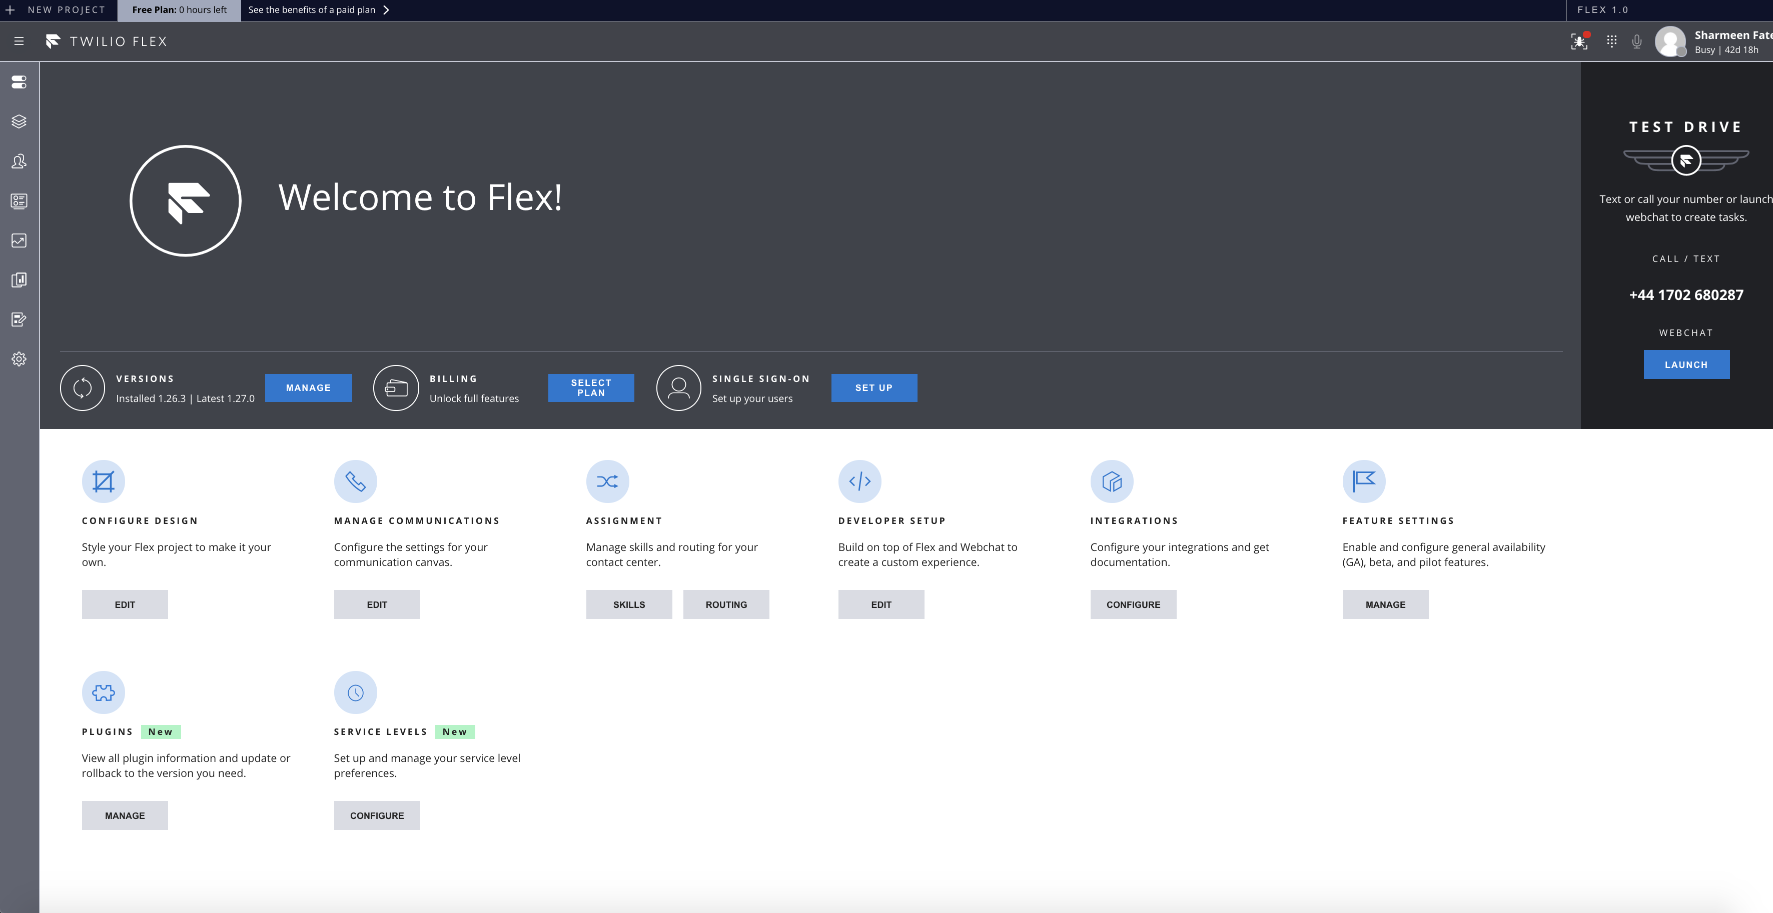Click the New badge next to Plugins
Viewport: 1773px width, 913px height.
click(161, 732)
